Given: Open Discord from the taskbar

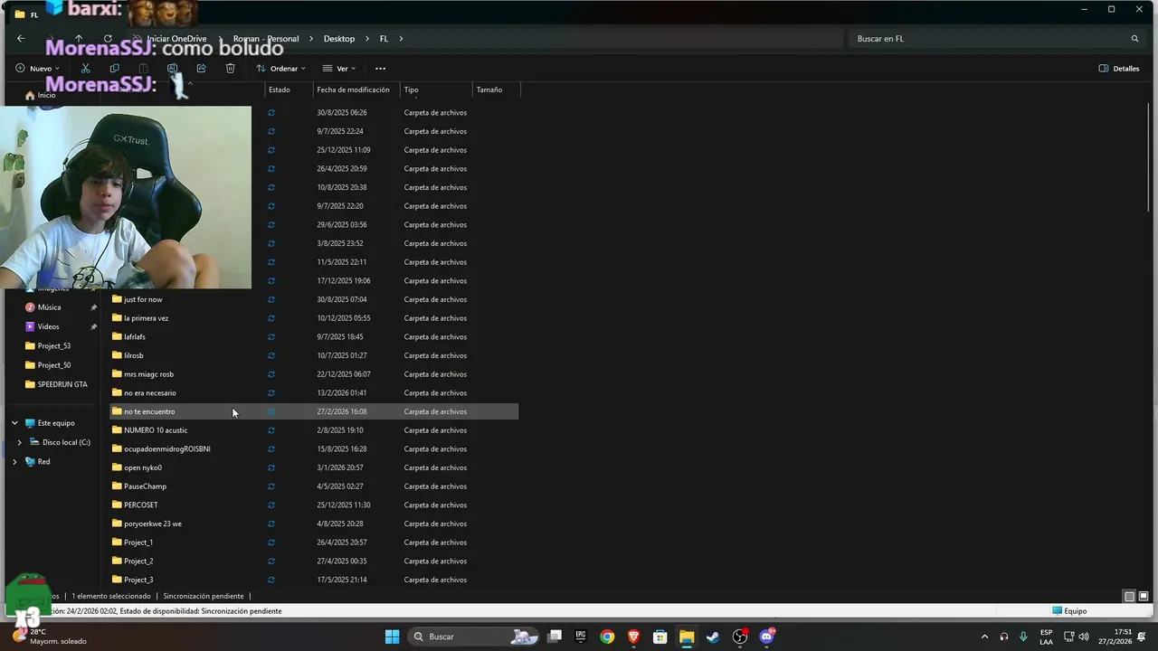Looking at the screenshot, I should click(767, 637).
